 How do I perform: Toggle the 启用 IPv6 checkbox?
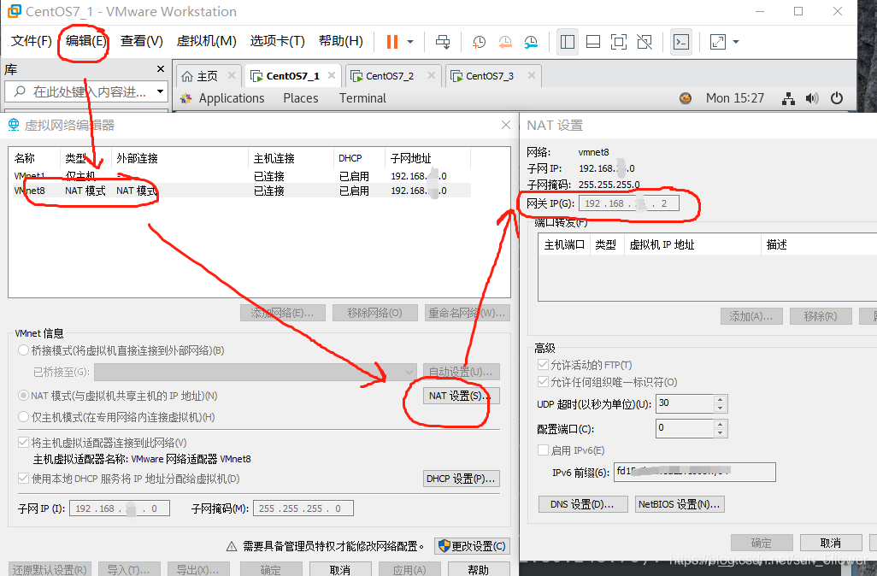coord(543,450)
